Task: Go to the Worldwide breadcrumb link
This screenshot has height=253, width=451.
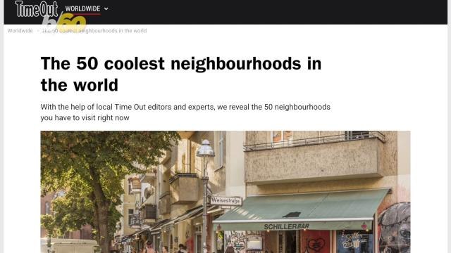Action: click(20, 31)
